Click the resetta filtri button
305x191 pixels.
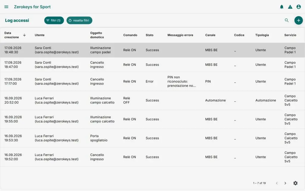79,20
